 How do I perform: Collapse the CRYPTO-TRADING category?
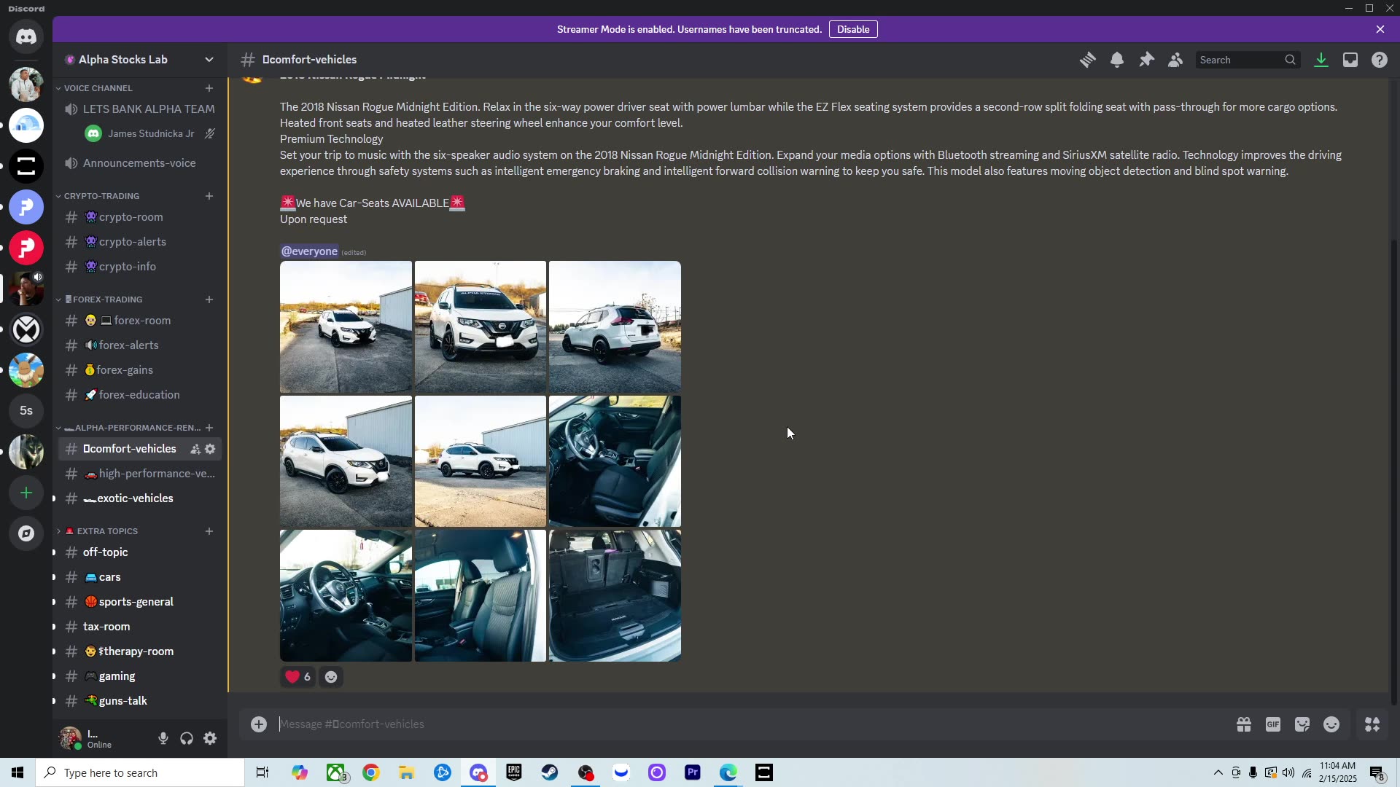coord(102,196)
